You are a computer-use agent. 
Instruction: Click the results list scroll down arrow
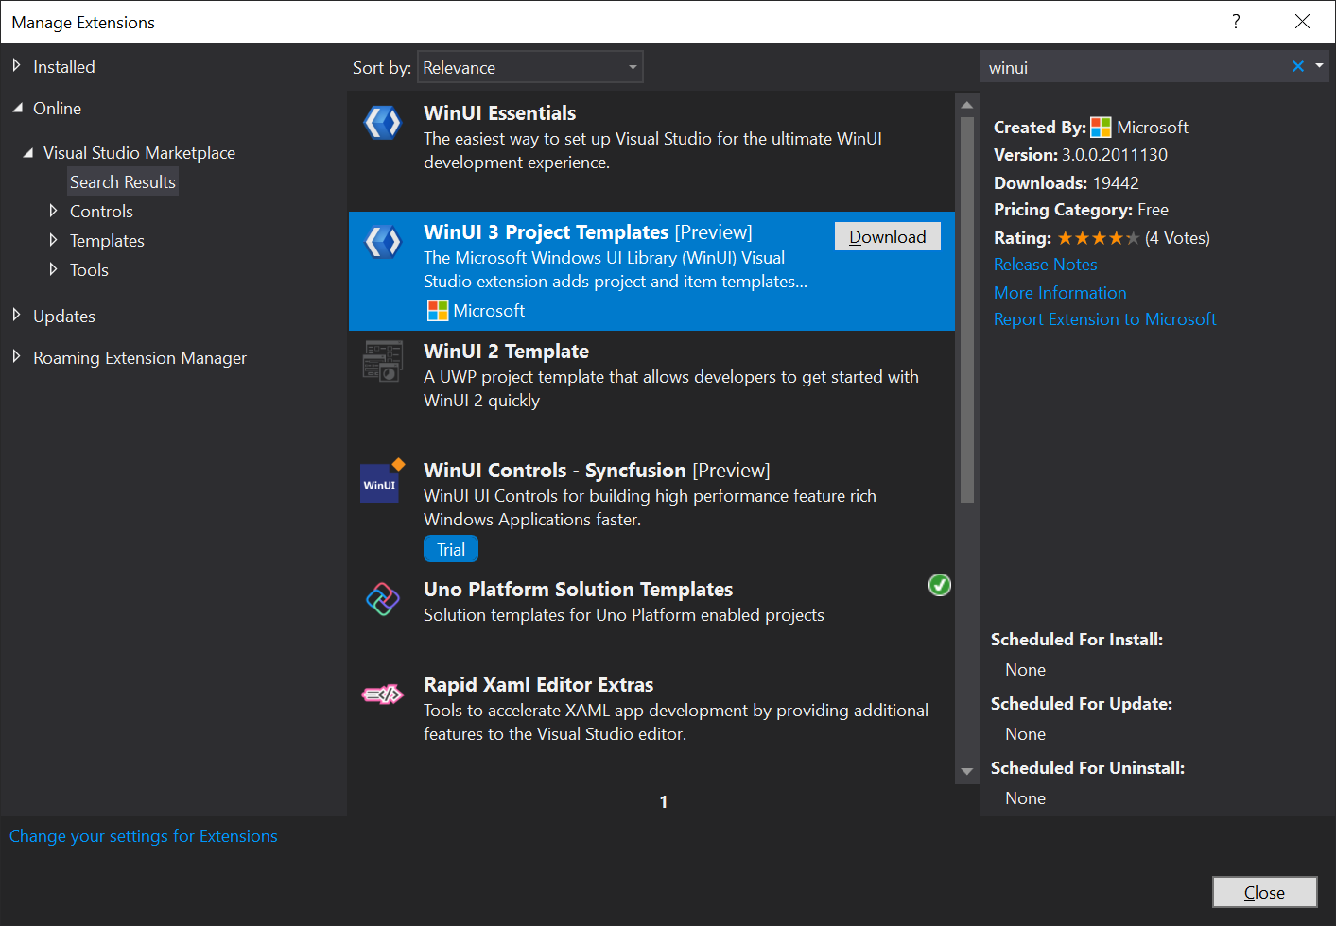tap(966, 771)
